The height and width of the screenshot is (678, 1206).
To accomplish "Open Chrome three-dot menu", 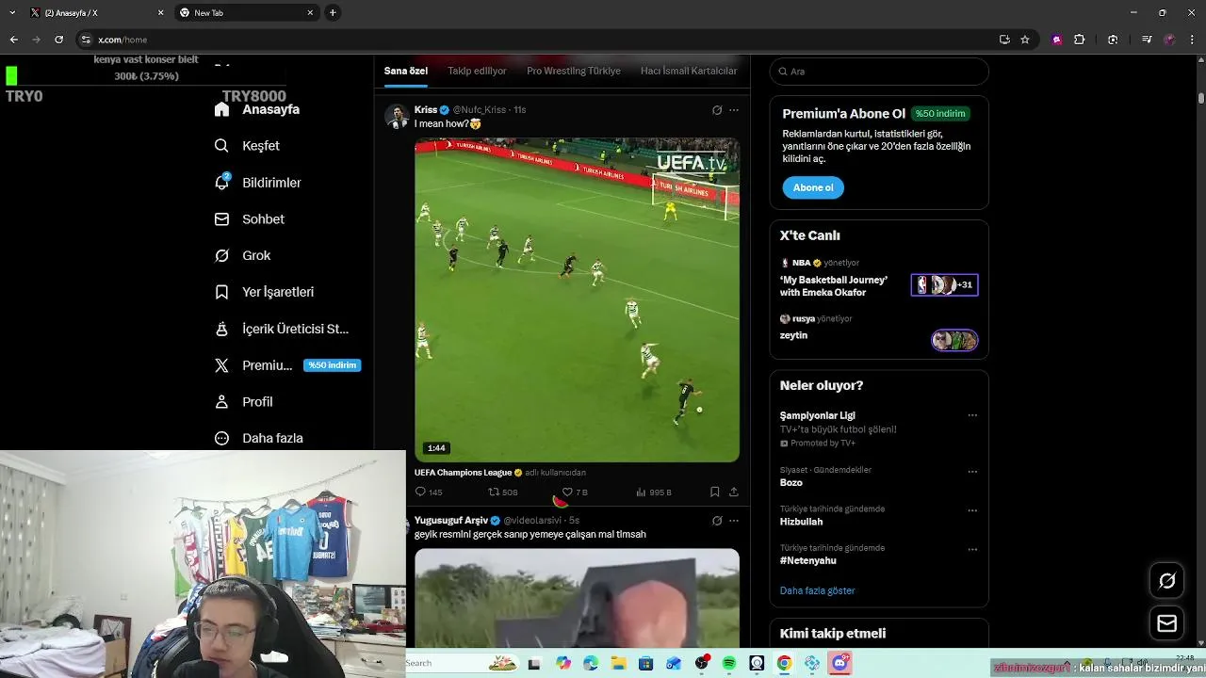I will [x=1192, y=40].
